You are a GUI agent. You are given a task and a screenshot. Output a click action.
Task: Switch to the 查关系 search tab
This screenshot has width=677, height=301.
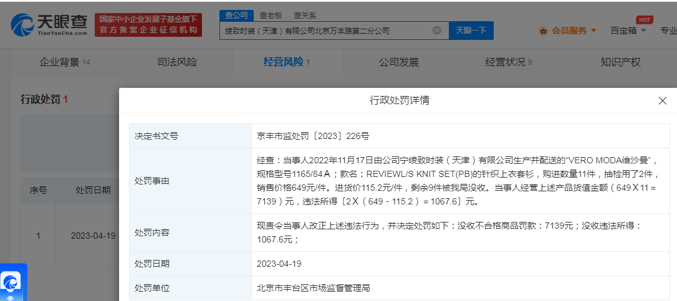click(x=305, y=16)
